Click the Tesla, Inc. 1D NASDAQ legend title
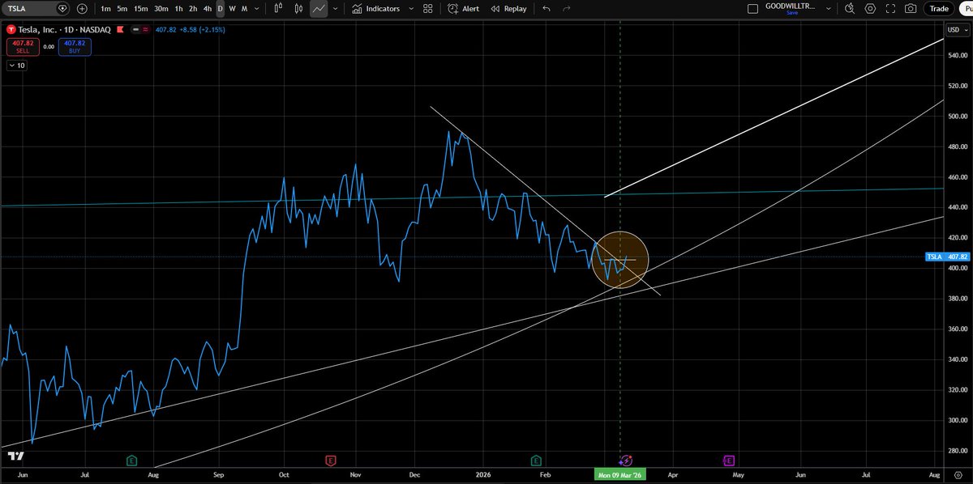This screenshot has width=973, height=484. 64,29
